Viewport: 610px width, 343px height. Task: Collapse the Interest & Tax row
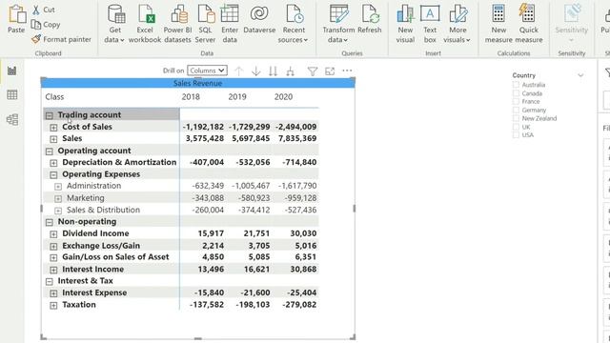[49, 281]
